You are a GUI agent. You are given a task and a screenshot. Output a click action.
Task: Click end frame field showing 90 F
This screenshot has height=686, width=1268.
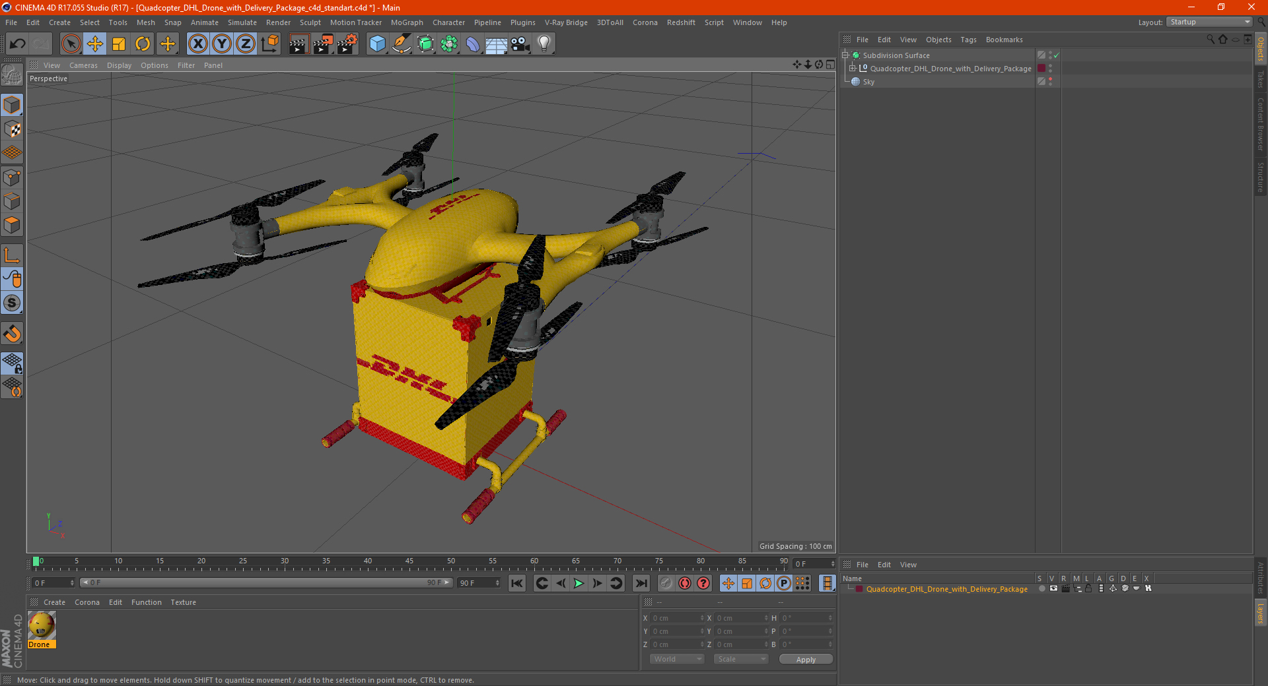pyautogui.click(x=479, y=583)
